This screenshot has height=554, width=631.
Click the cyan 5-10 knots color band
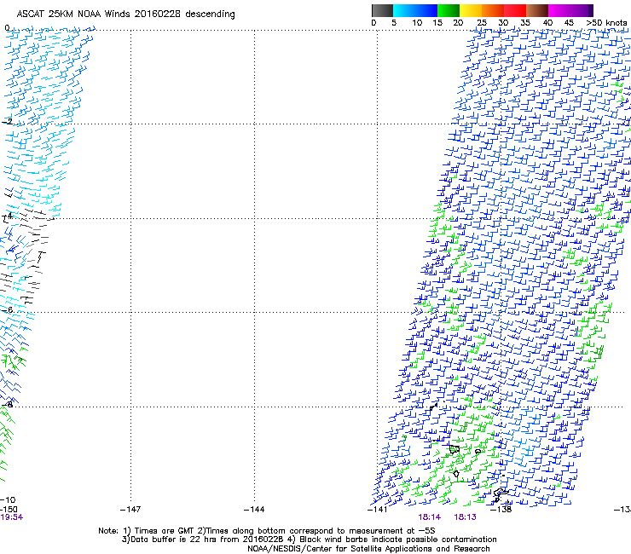pyautogui.click(x=404, y=10)
